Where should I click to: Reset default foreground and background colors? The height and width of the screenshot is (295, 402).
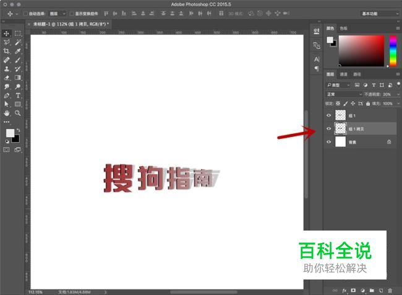coord(7,141)
